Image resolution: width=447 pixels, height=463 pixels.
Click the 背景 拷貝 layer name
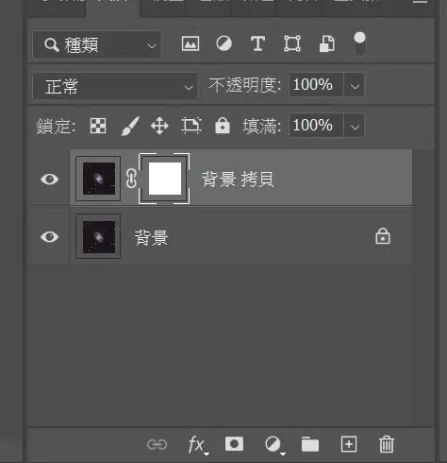(x=238, y=180)
